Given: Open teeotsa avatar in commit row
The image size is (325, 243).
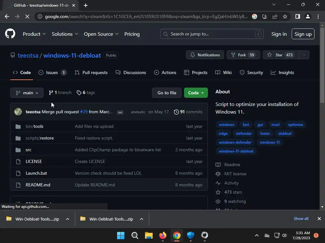Looking at the screenshot, I should pyautogui.click(x=18, y=112).
